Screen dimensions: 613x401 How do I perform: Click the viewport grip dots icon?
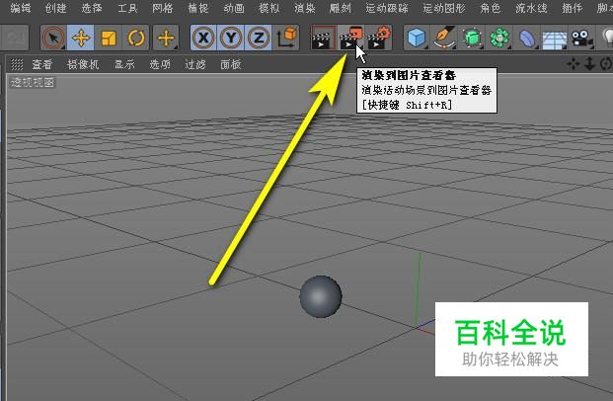(17, 64)
